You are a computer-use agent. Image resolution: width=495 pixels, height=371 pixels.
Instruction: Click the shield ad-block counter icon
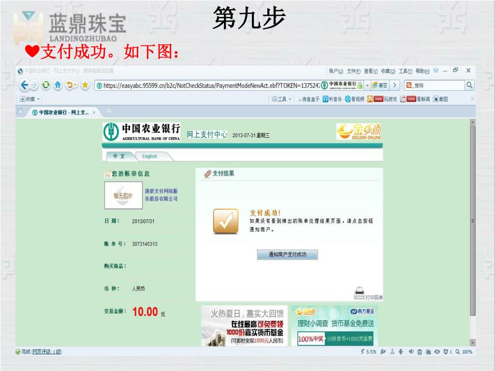447,352
